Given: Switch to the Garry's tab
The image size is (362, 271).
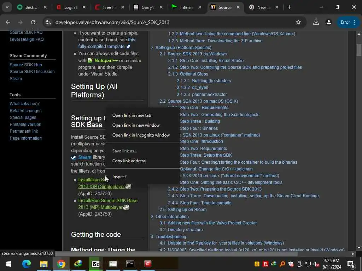Looking at the screenshot, I should [x=148, y=7].
